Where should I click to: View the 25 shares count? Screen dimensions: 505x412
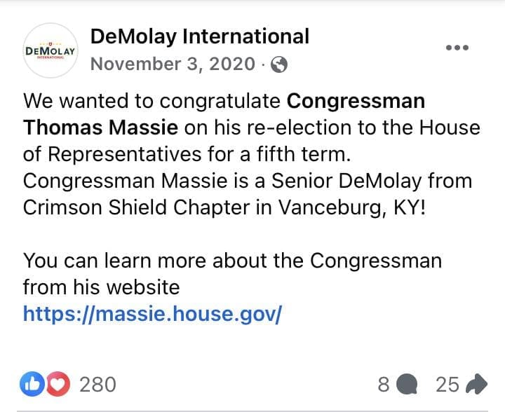447,384
